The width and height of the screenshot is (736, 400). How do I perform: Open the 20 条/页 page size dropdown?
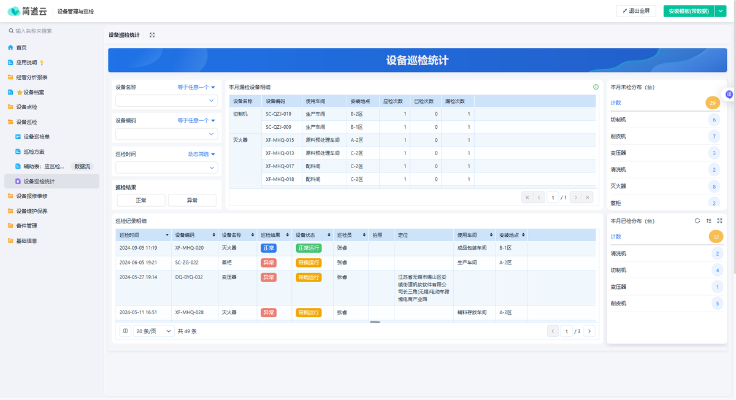point(154,331)
